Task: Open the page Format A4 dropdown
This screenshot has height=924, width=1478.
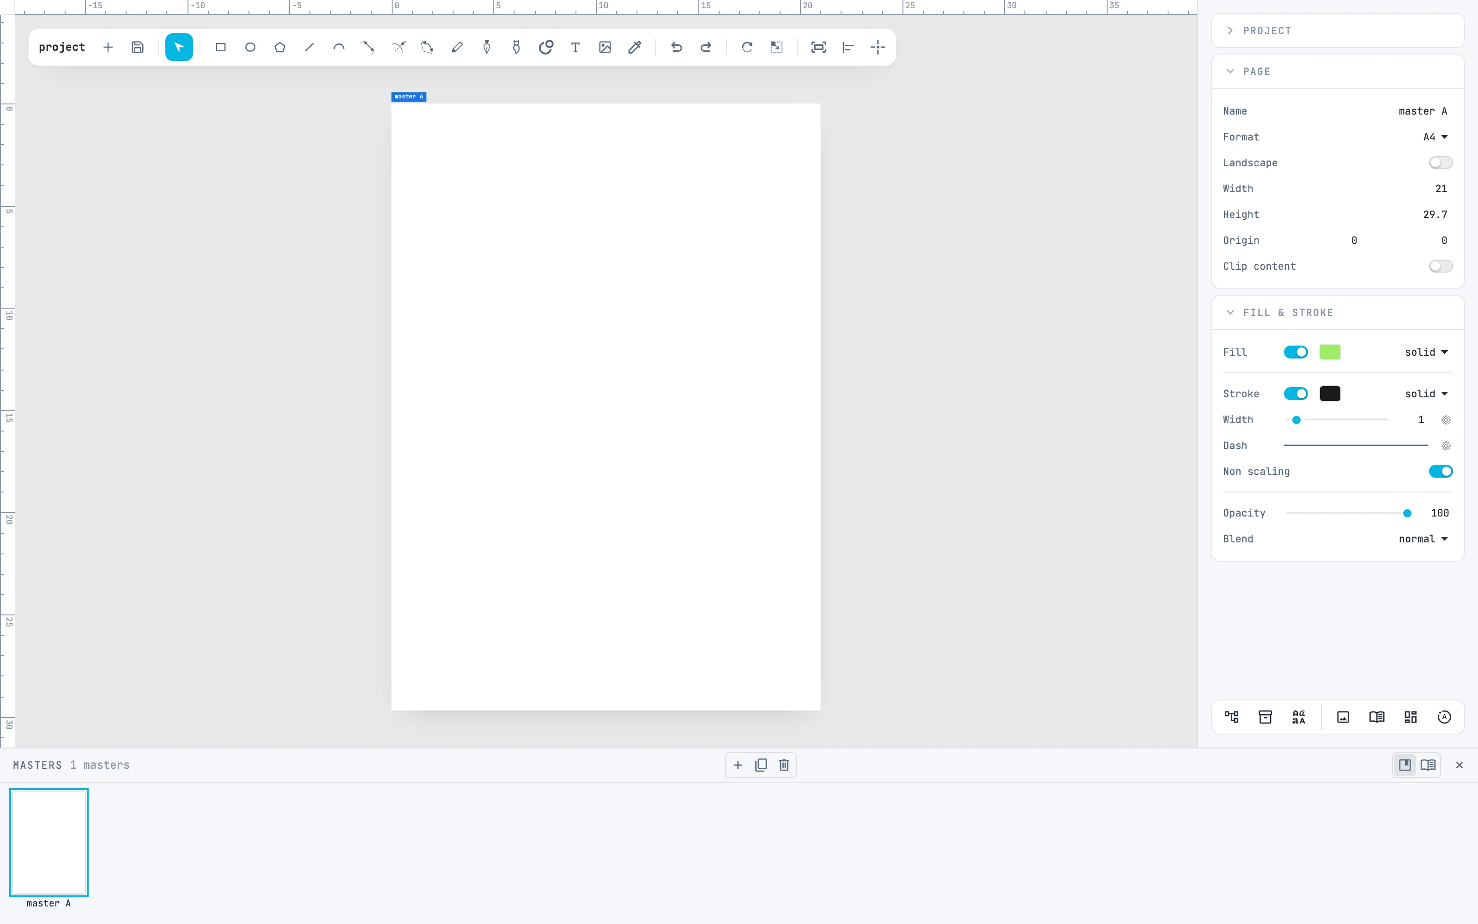Action: coord(1435,137)
